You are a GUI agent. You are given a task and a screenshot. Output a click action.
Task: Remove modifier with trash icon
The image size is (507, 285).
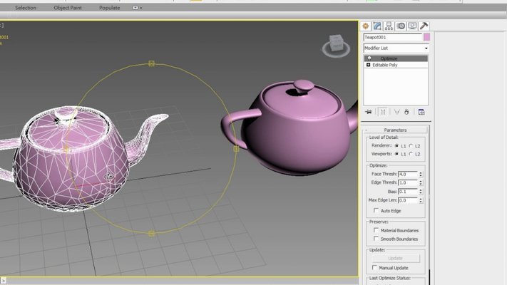406,112
